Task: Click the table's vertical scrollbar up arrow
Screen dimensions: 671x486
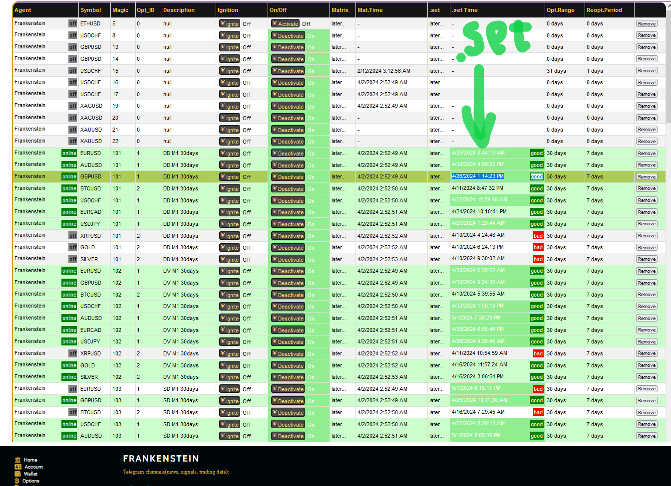Action: click(668, 6)
